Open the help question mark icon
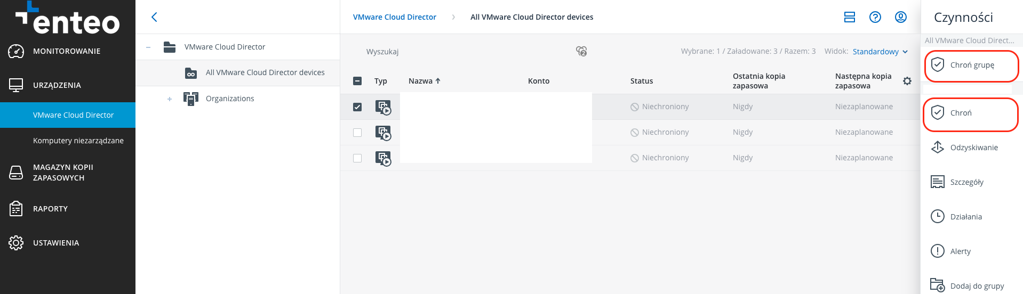The height and width of the screenshot is (294, 1023). tap(875, 17)
